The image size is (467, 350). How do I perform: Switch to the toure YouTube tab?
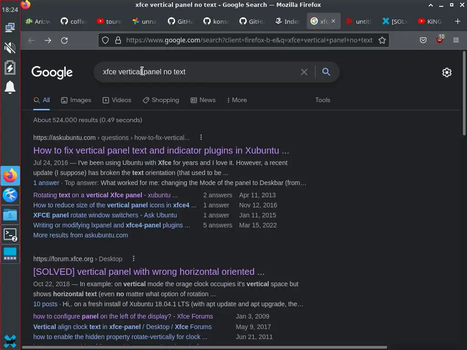point(109,21)
